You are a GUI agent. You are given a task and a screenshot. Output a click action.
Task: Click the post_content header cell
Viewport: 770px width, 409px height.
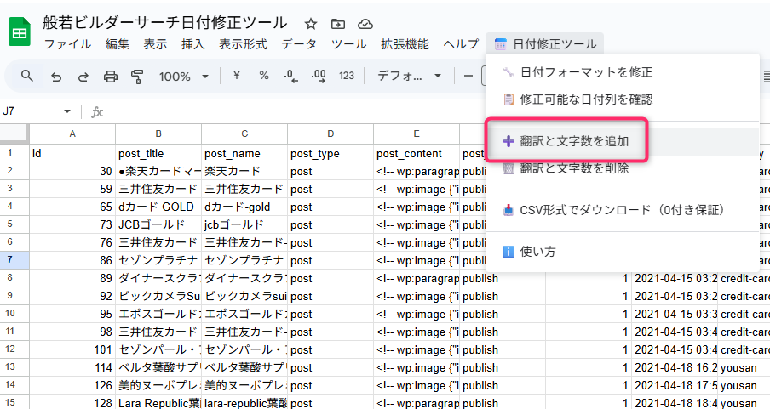[x=417, y=154]
